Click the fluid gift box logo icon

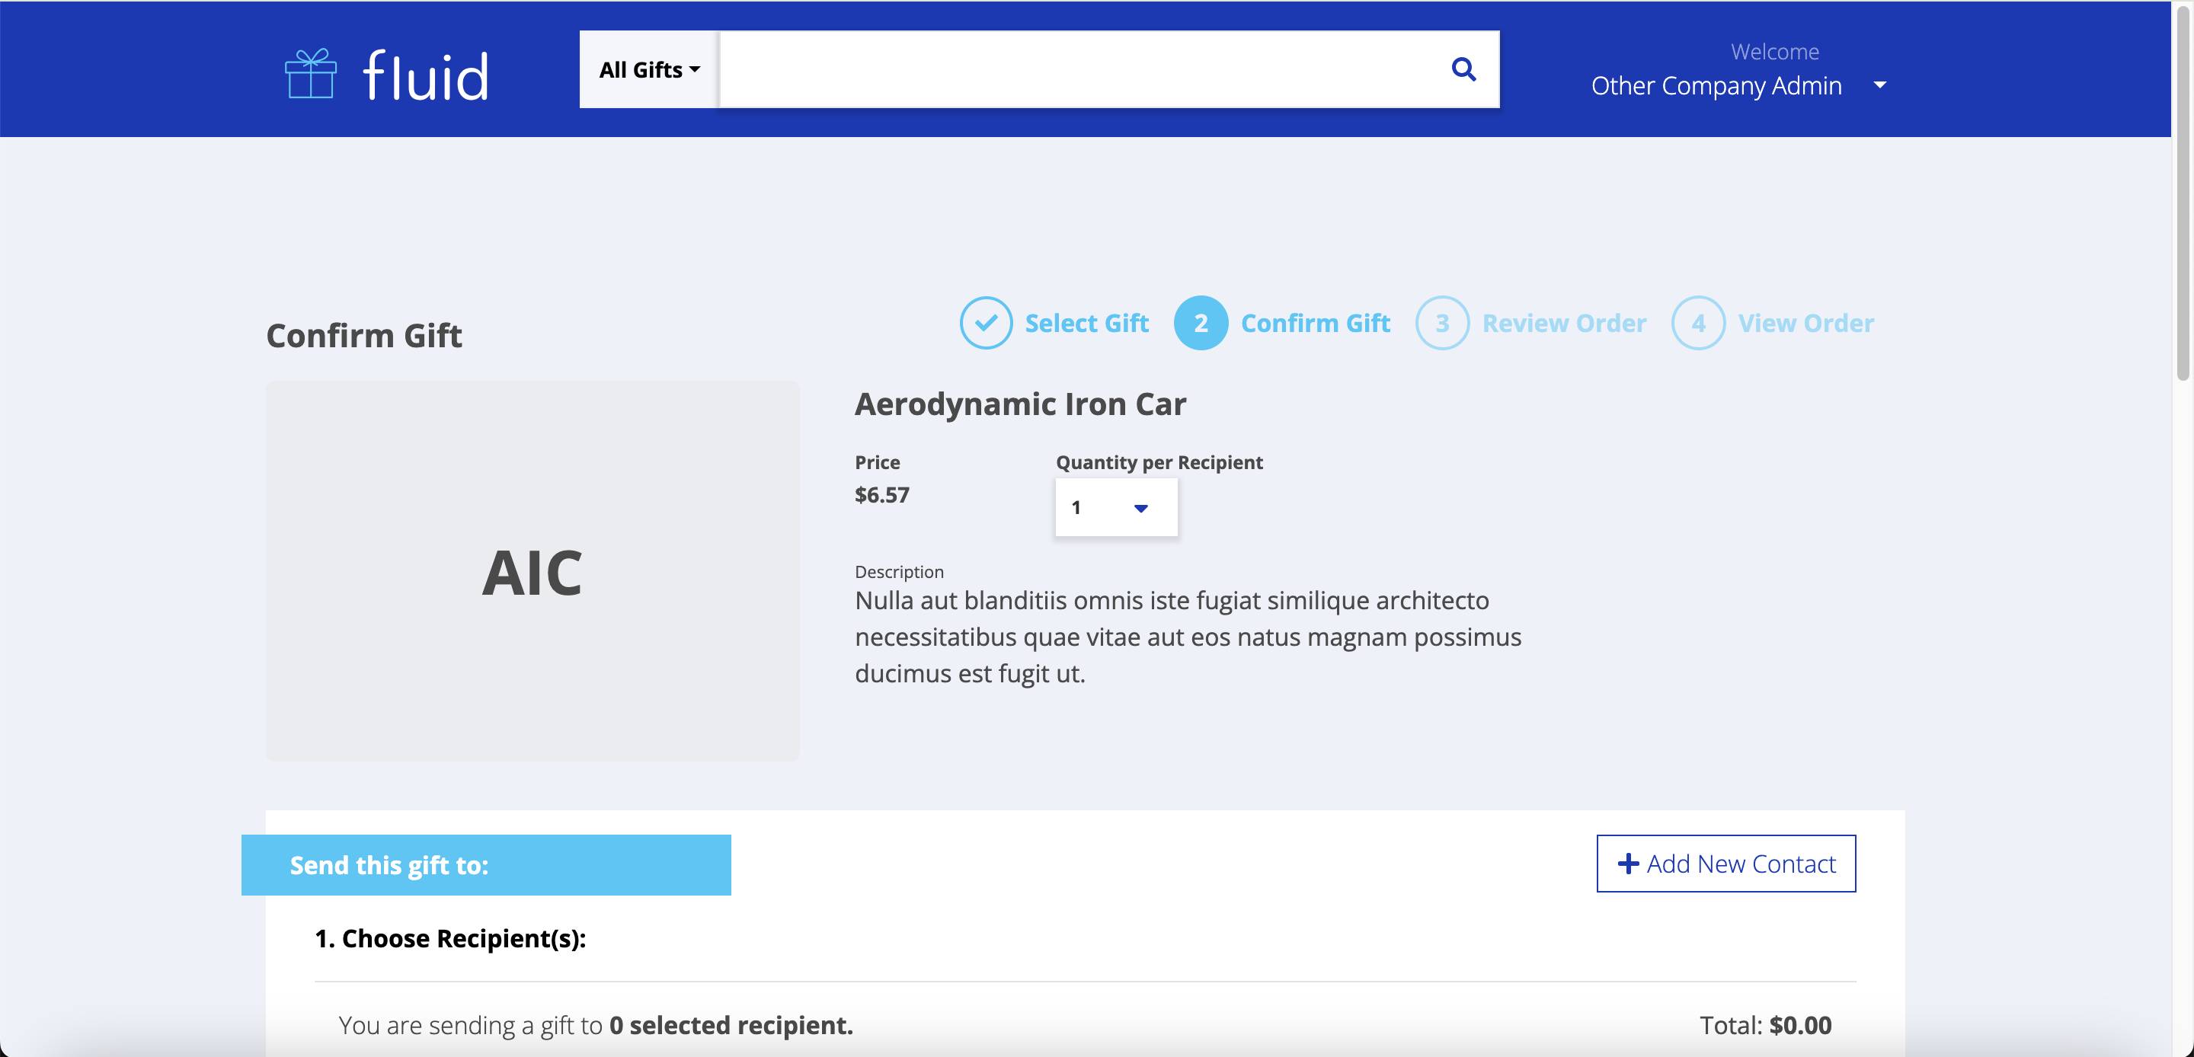[310, 75]
